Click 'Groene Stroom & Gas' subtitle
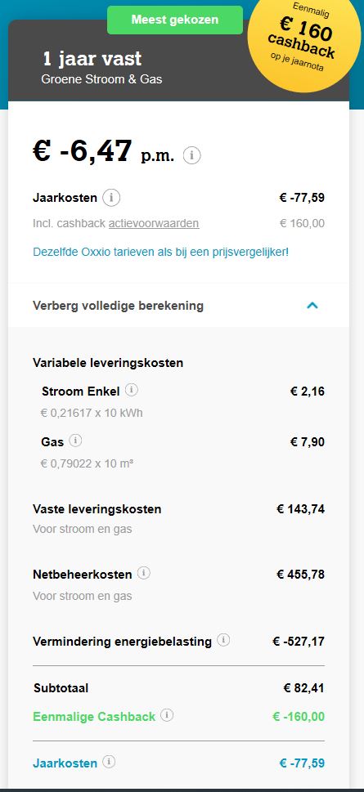The height and width of the screenshot is (792, 364). [x=101, y=79]
